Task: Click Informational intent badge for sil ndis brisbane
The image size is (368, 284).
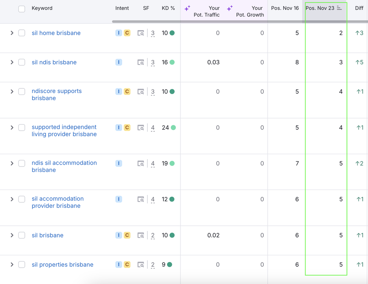Action: coord(118,62)
